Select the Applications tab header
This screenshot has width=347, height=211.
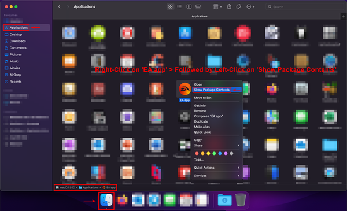pos(200,16)
